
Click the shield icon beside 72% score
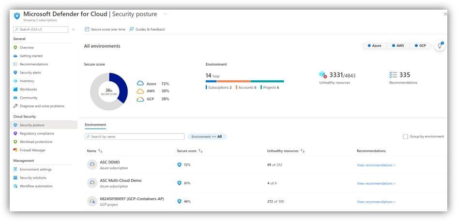pos(180,165)
